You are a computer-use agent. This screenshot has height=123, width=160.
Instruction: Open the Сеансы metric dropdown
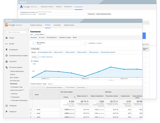tap(35, 57)
